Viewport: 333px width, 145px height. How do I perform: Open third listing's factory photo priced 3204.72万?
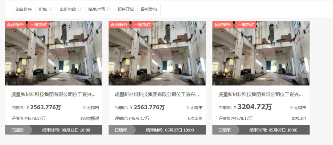coord(261,53)
